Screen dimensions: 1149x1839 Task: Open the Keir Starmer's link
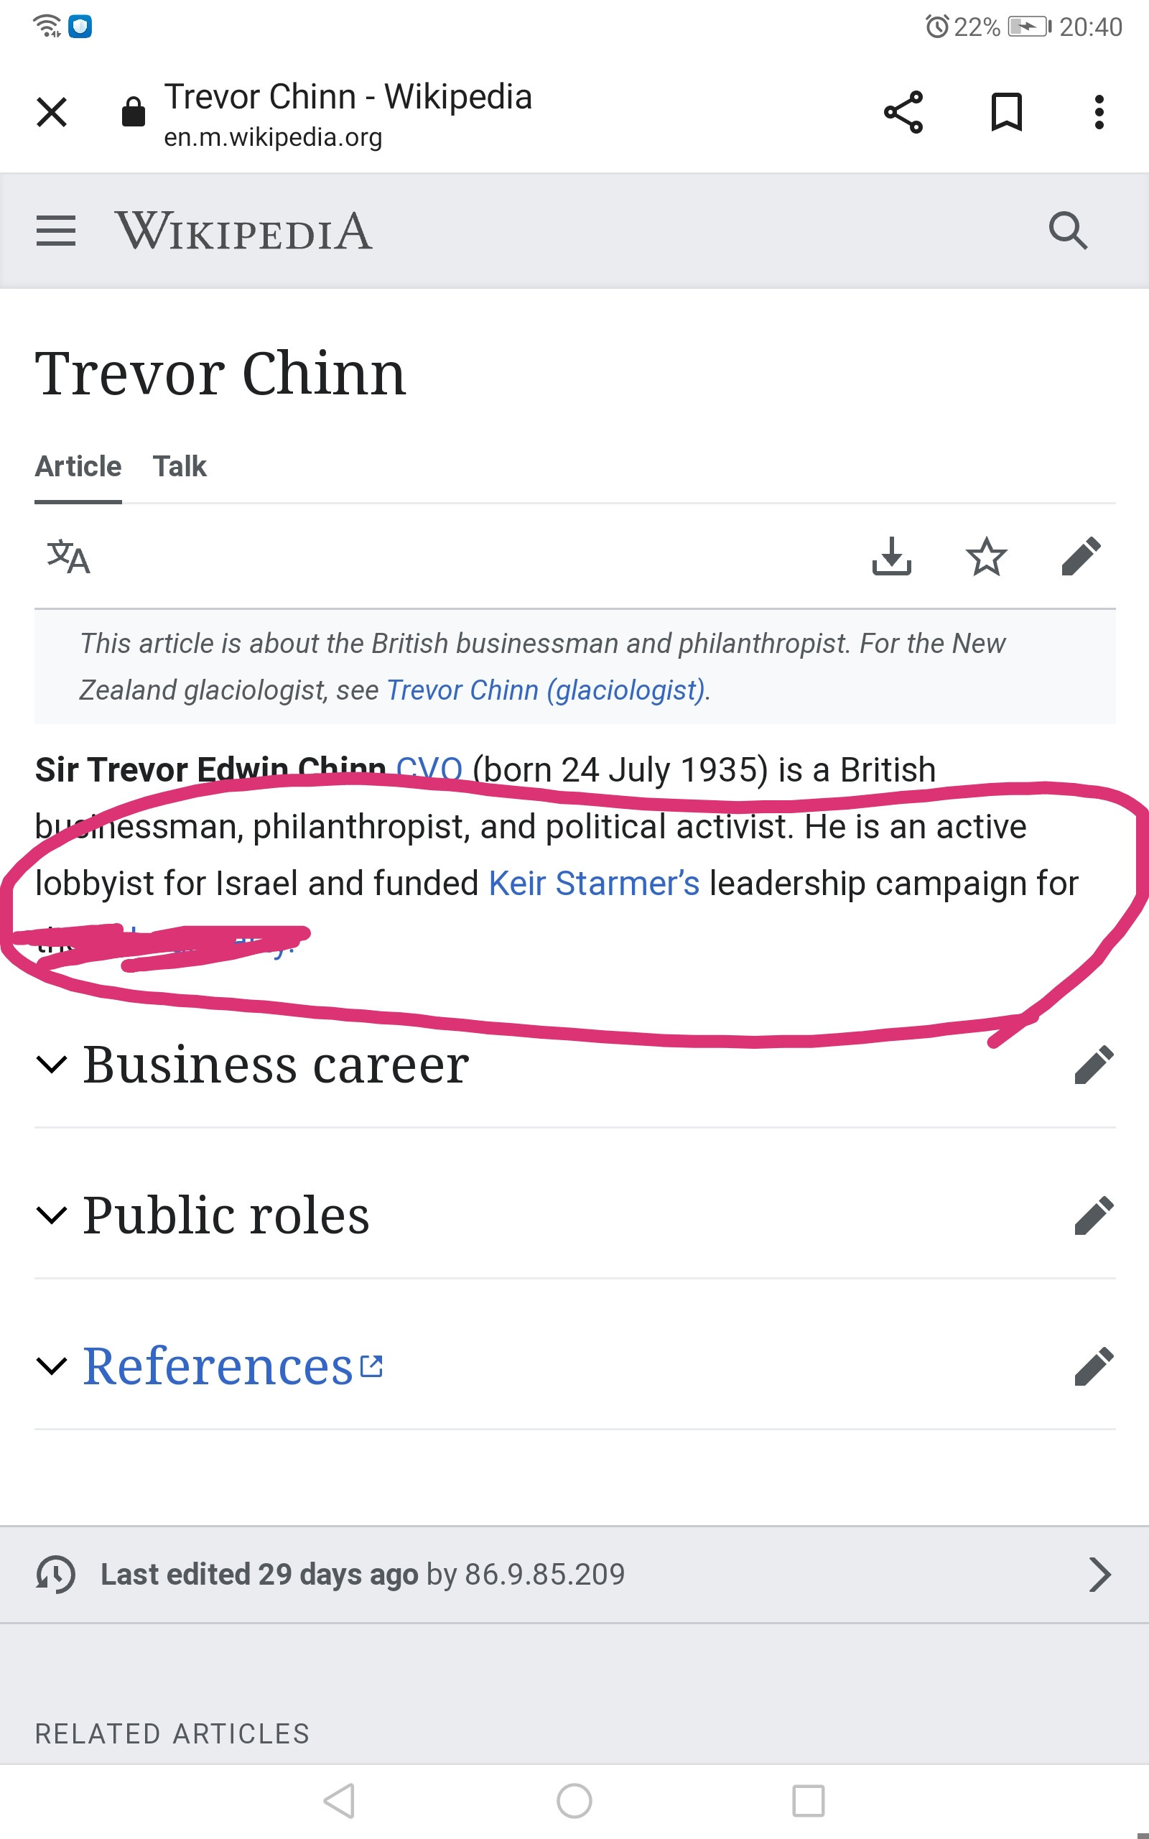(x=593, y=883)
